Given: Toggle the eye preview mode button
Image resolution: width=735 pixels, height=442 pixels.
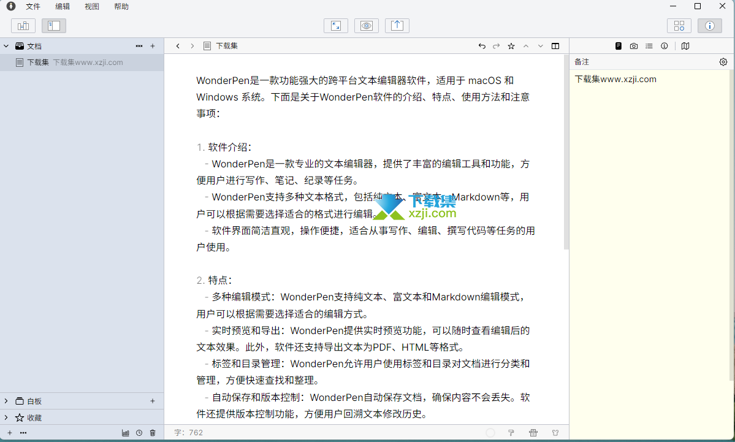Looking at the screenshot, I should (367, 26).
